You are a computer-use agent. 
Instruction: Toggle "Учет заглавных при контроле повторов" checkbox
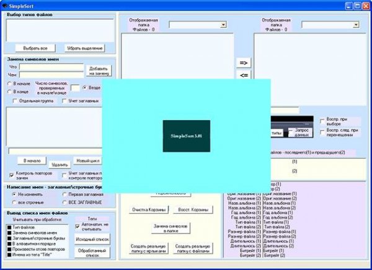pos(64,175)
